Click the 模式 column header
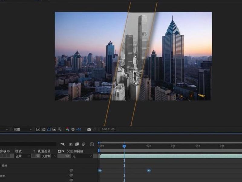 click(18, 151)
